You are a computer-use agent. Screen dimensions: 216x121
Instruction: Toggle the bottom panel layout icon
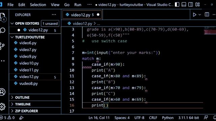click(x=184, y=4)
